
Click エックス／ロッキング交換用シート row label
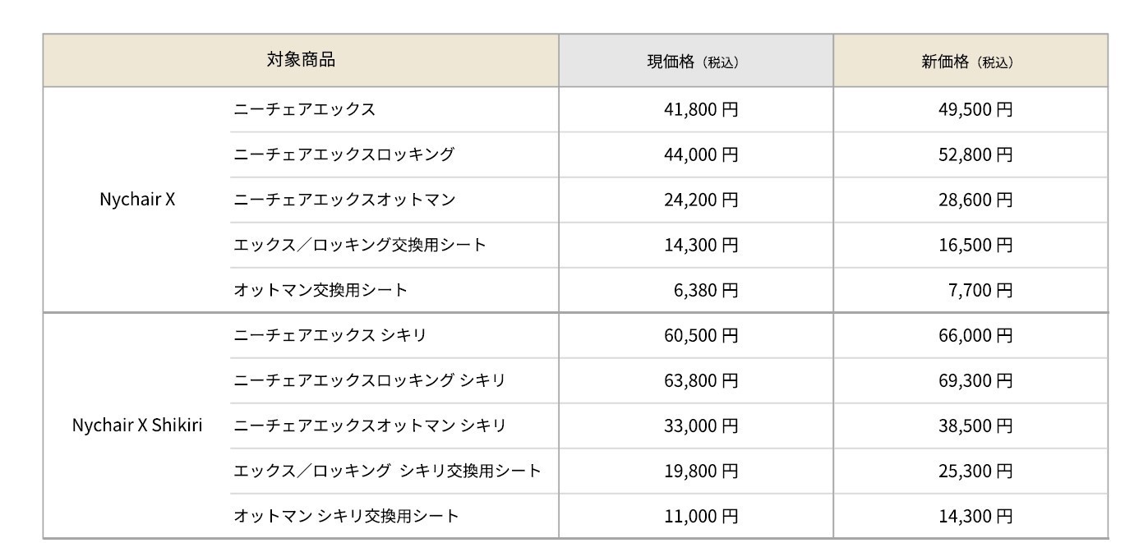[360, 245]
